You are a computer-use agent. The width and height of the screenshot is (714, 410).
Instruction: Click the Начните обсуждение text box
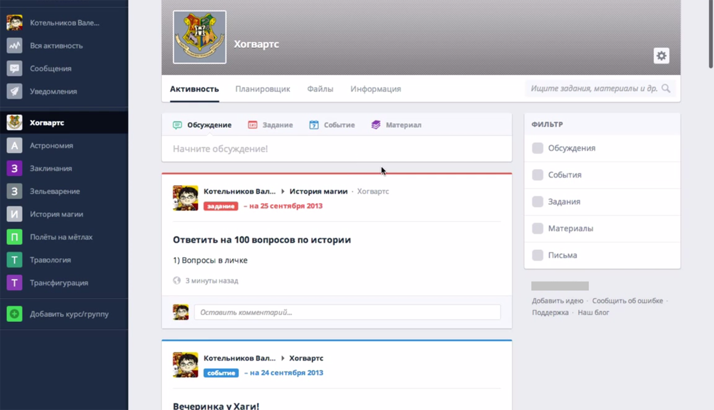336,149
